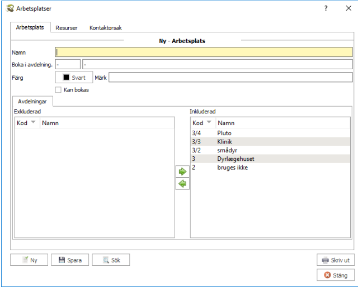
Task: Click the code cell 3/4
Action: coord(196,133)
